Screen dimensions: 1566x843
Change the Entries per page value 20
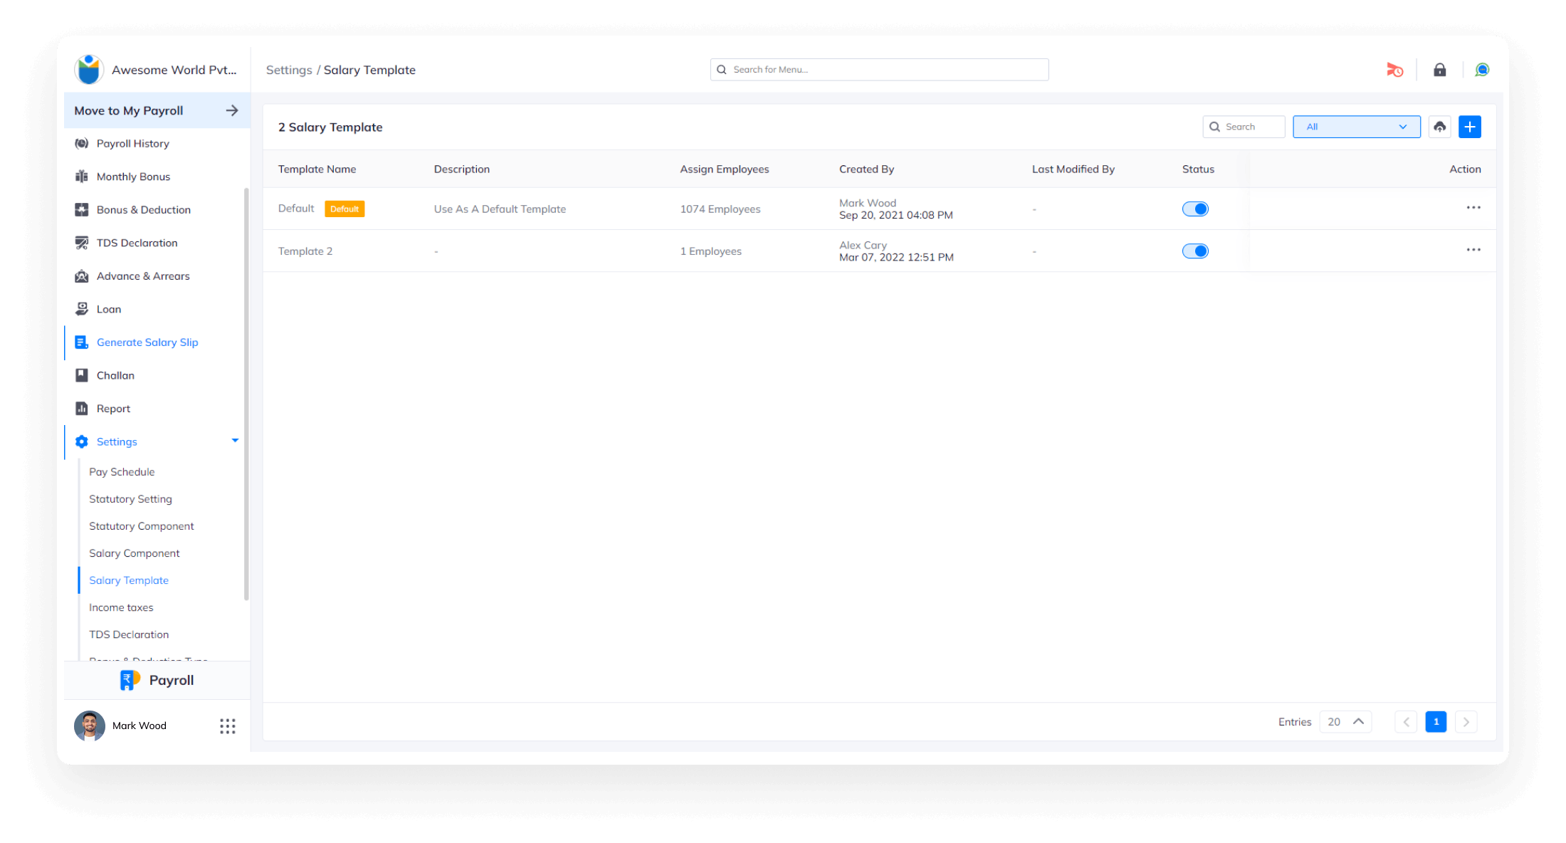point(1345,722)
